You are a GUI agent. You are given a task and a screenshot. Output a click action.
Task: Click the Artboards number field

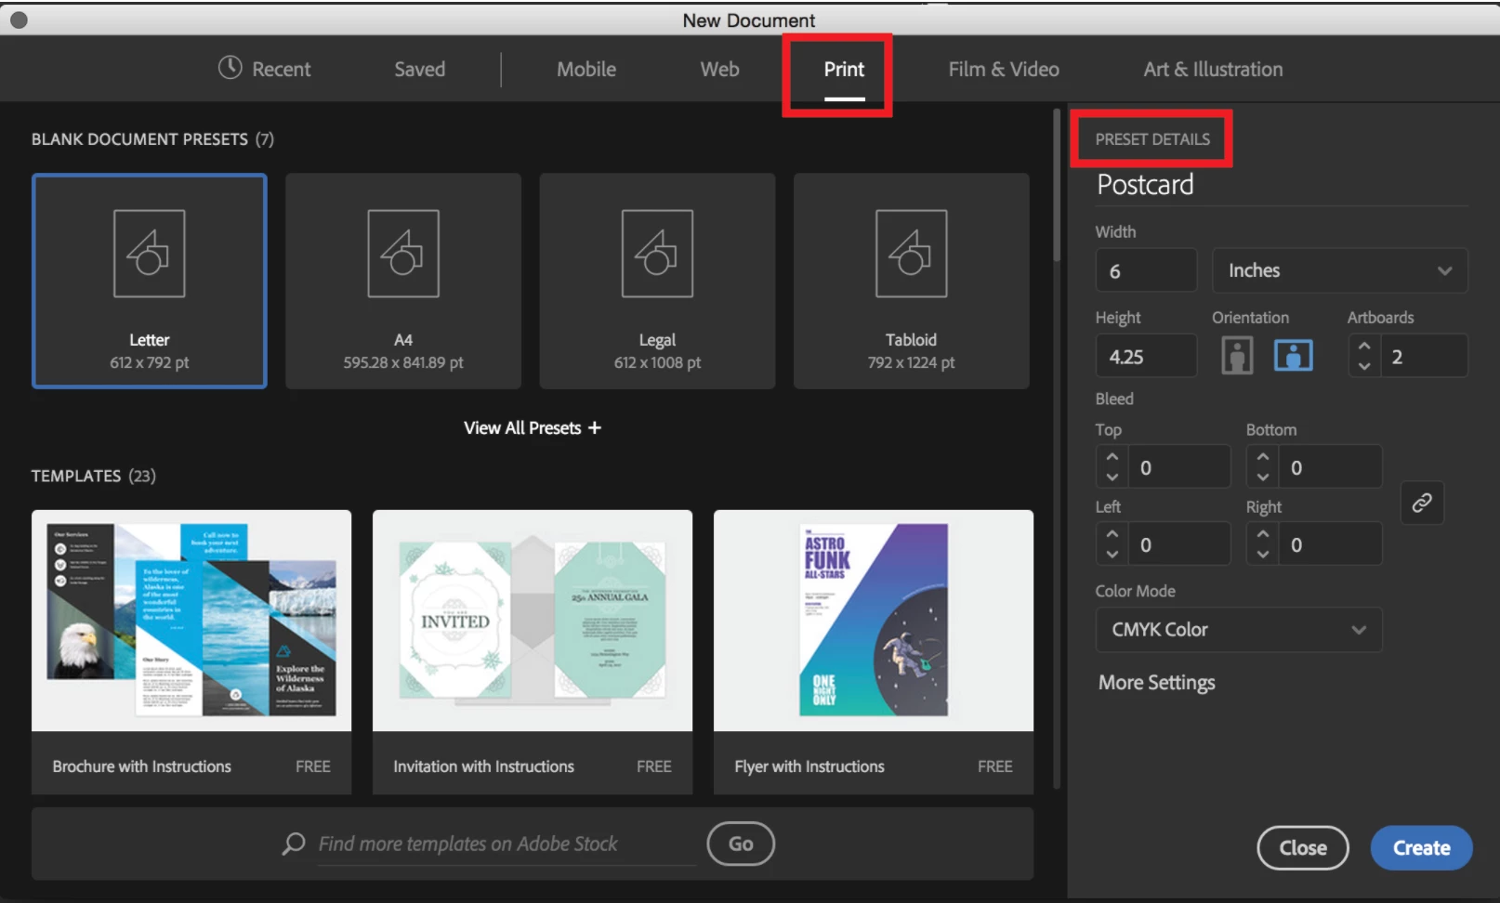[1424, 356]
